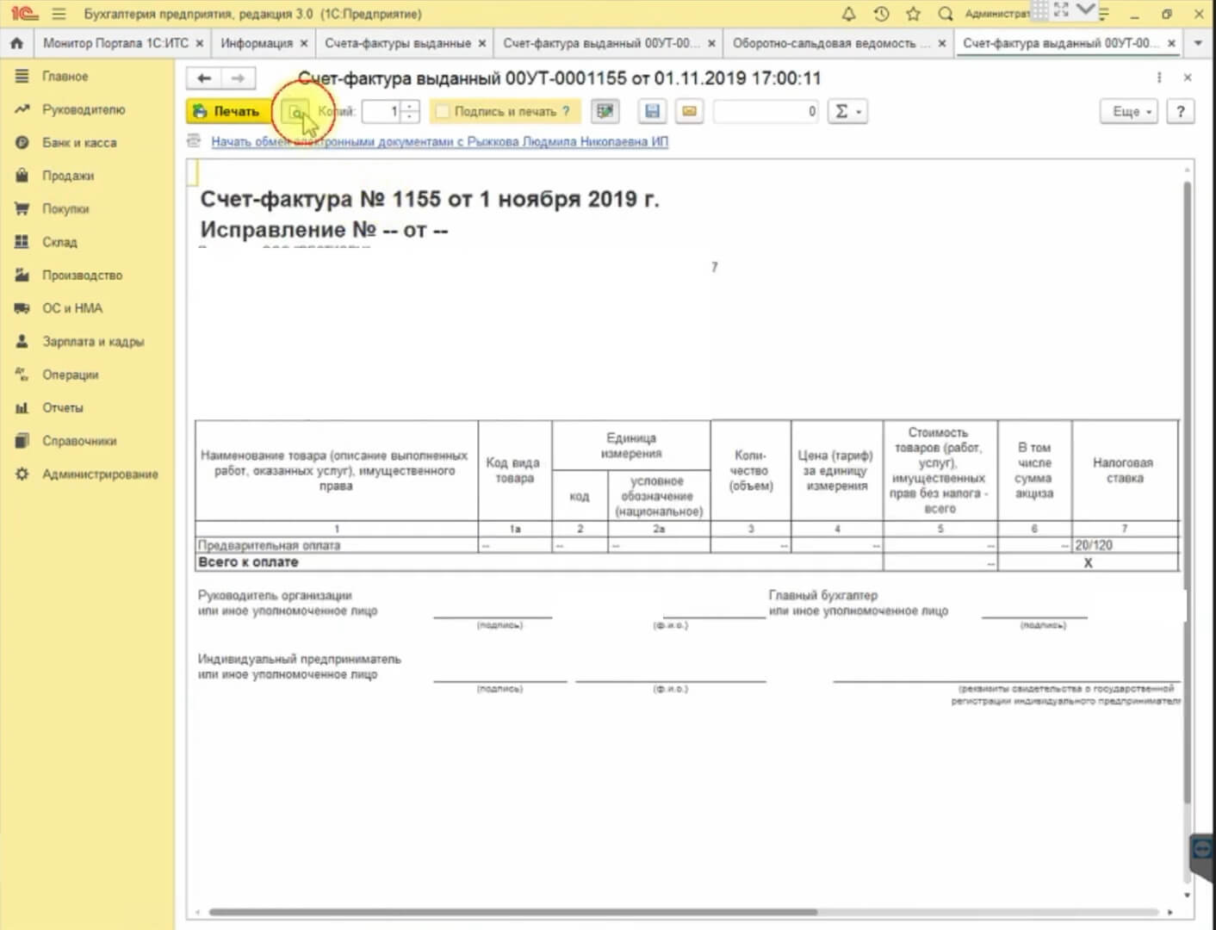The height and width of the screenshot is (930, 1216).
Task: Toggle the edit mode spreadsheet icon
Action: click(x=605, y=111)
